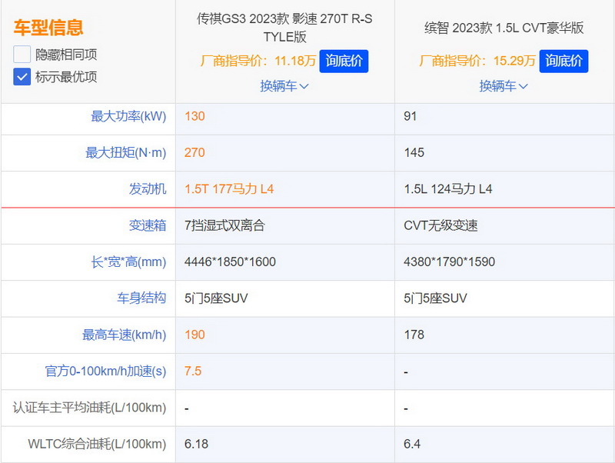This screenshot has height=463, width=615.
Task: Click 询底价 button for 传祺GS3
Action: [x=344, y=61]
